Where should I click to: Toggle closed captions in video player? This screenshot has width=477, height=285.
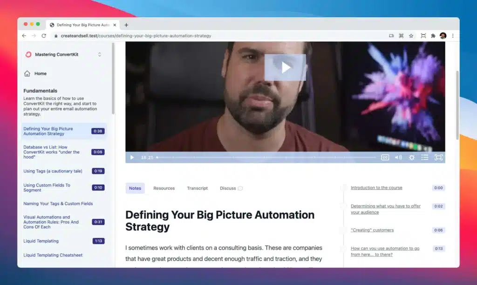[x=385, y=158]
